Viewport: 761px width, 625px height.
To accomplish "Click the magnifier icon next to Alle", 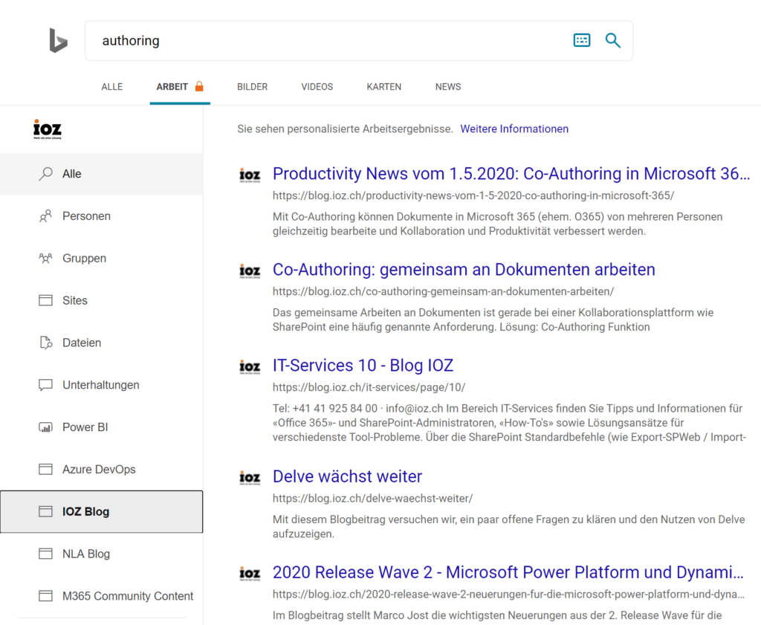I will [x=45, y=174].
